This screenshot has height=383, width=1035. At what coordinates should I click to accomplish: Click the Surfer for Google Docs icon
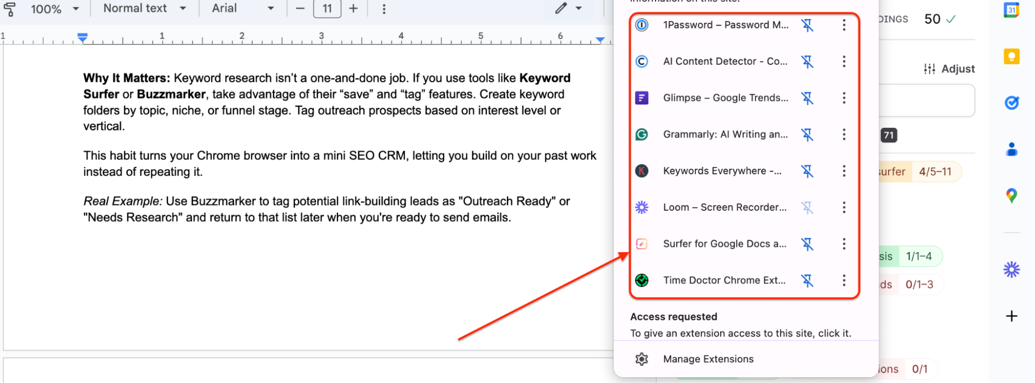pos(642,244)
